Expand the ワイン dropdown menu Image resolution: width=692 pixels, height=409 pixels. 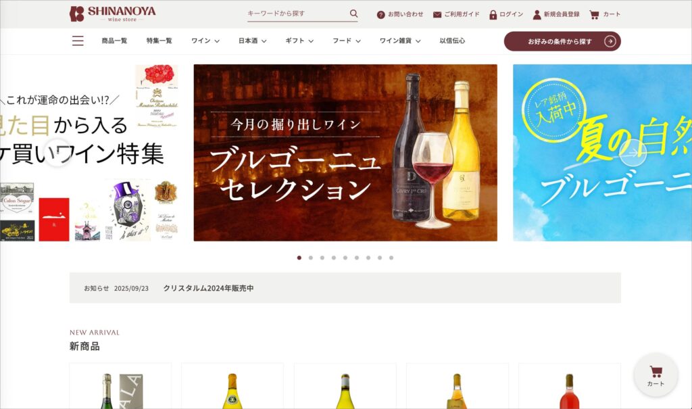pyautogui.click(x=205, y=41)
